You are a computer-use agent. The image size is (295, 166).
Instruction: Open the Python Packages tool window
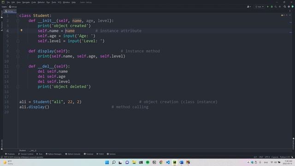click(x=53, y=154)
